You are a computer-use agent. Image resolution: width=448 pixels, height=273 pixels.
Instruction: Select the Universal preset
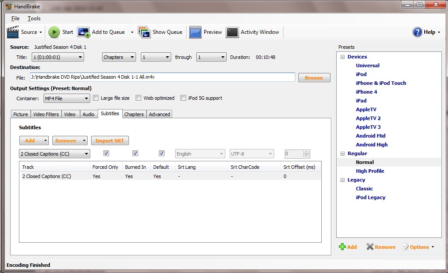367,66
